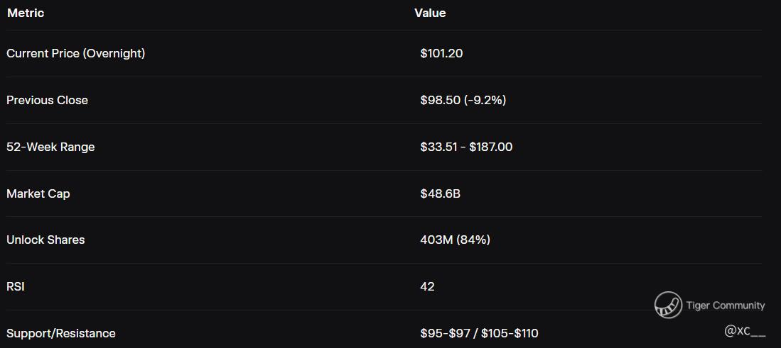Select the Previous Close row label
This screenshot has height=348, width=781.
pos(47,100)
